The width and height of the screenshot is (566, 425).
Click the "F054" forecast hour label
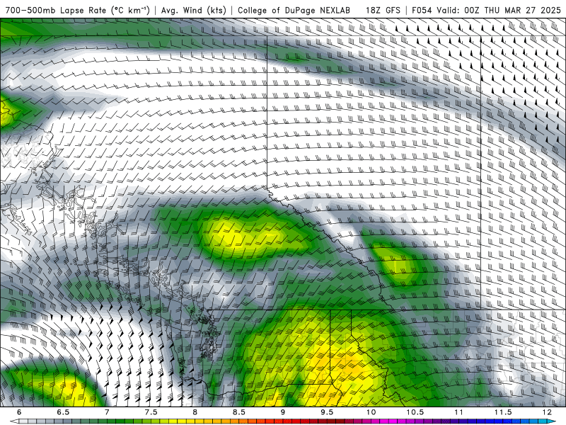422,10
